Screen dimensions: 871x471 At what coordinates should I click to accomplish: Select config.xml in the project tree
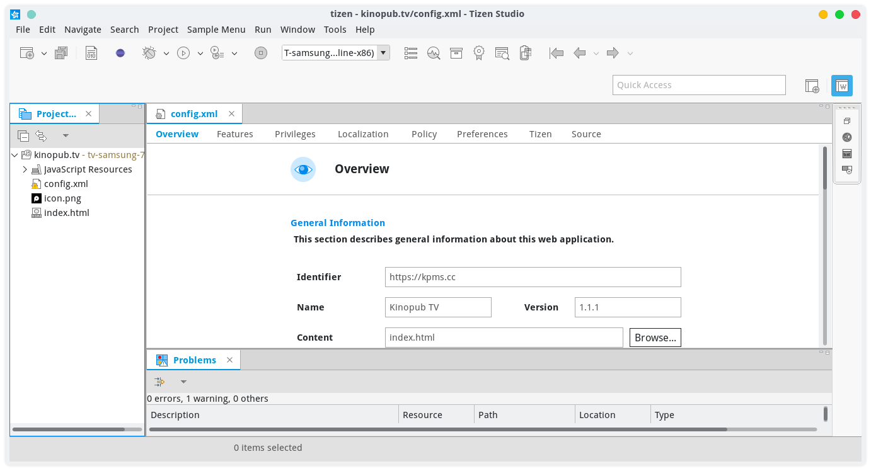[x=66, y=184]
